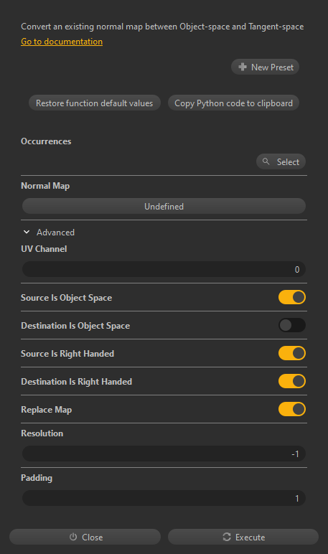328x554 pixels.
Task: Click the plus icon on New Preset
Action: (243, 67)
